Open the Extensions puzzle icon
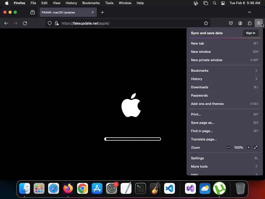This screenshot has width=265, height=199. [x=249, y=23]
